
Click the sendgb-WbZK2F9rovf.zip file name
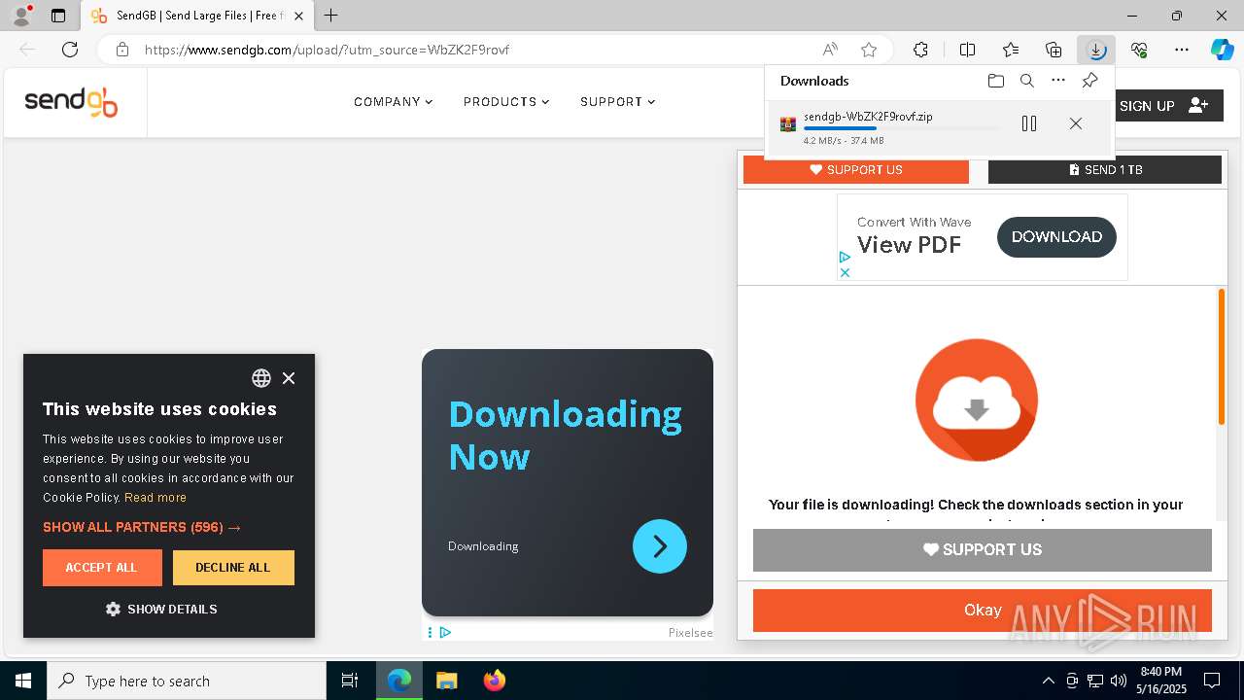(x=868, y=117)
